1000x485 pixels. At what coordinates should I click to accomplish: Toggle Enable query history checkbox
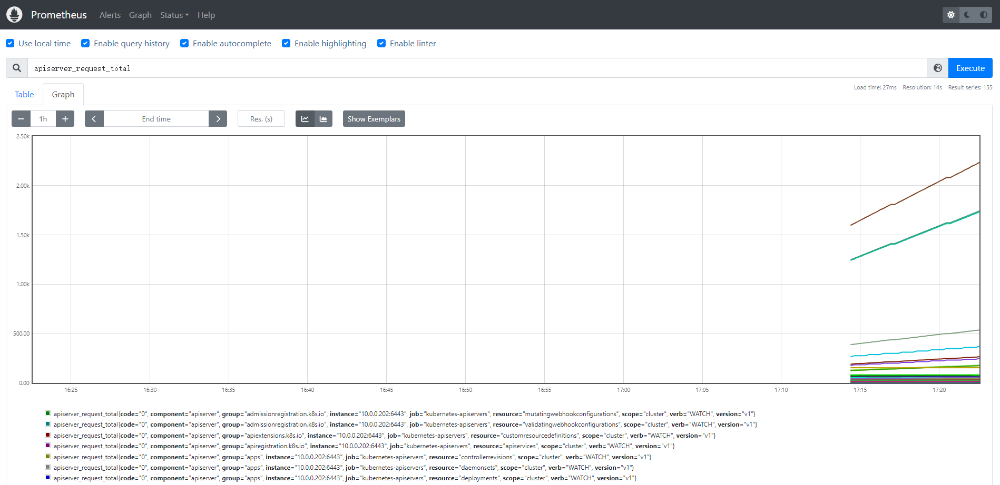(85, 43)
